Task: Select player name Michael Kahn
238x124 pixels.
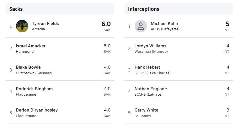Action: pyautogui.click(x=164, y=24)
